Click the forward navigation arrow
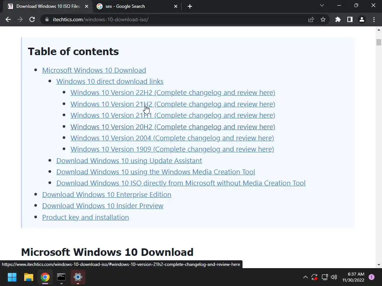This screenshot has height=286, width=382. pos(20,19)
